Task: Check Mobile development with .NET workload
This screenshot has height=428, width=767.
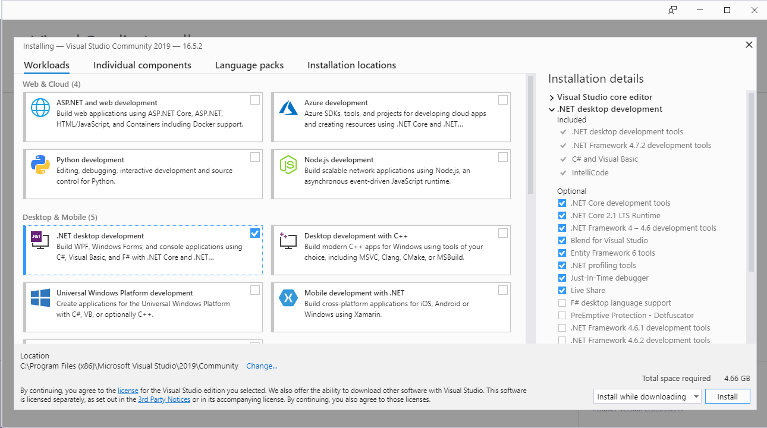Action: pos(503,290)
